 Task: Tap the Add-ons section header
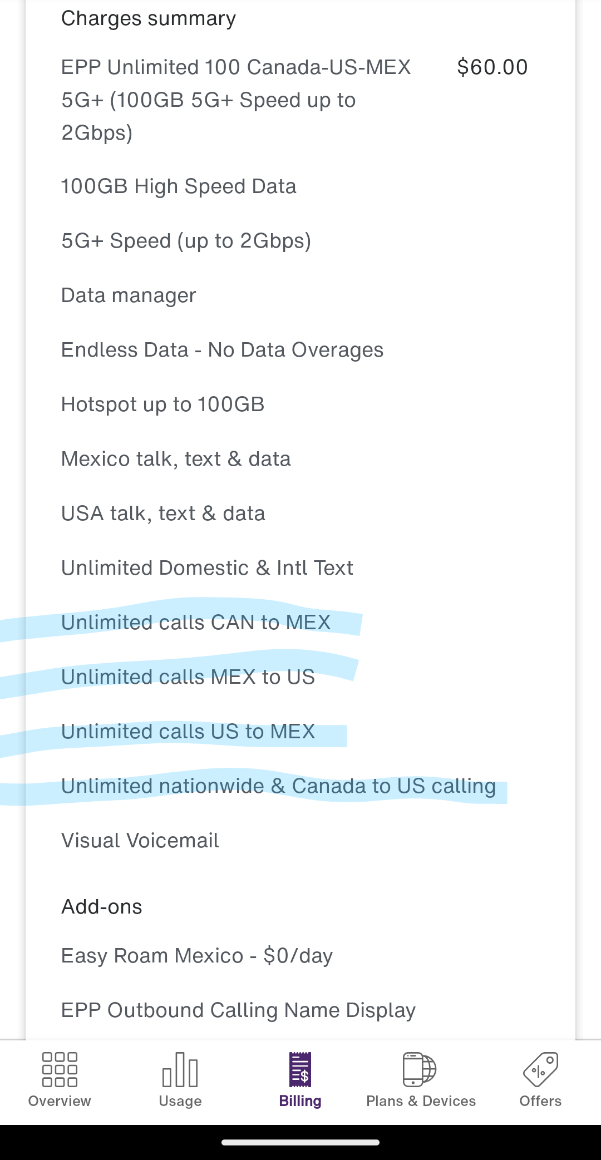(x=101, y=906)
